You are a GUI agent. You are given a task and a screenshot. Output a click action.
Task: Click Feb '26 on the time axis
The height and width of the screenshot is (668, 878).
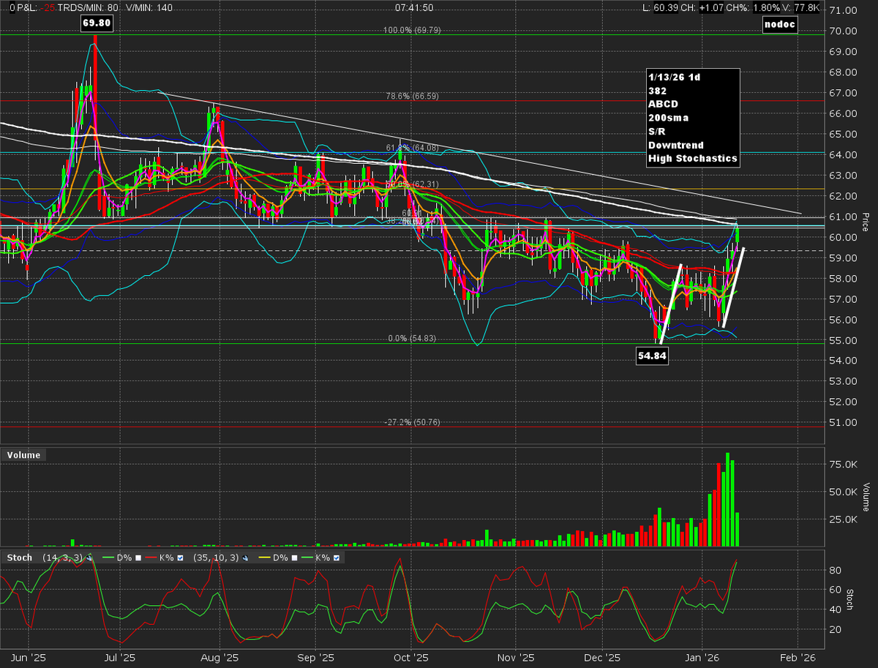798,657
